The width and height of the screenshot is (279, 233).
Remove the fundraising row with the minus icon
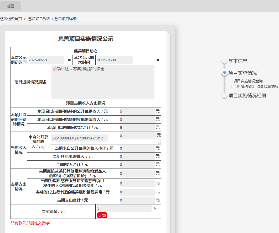point(159,142)
